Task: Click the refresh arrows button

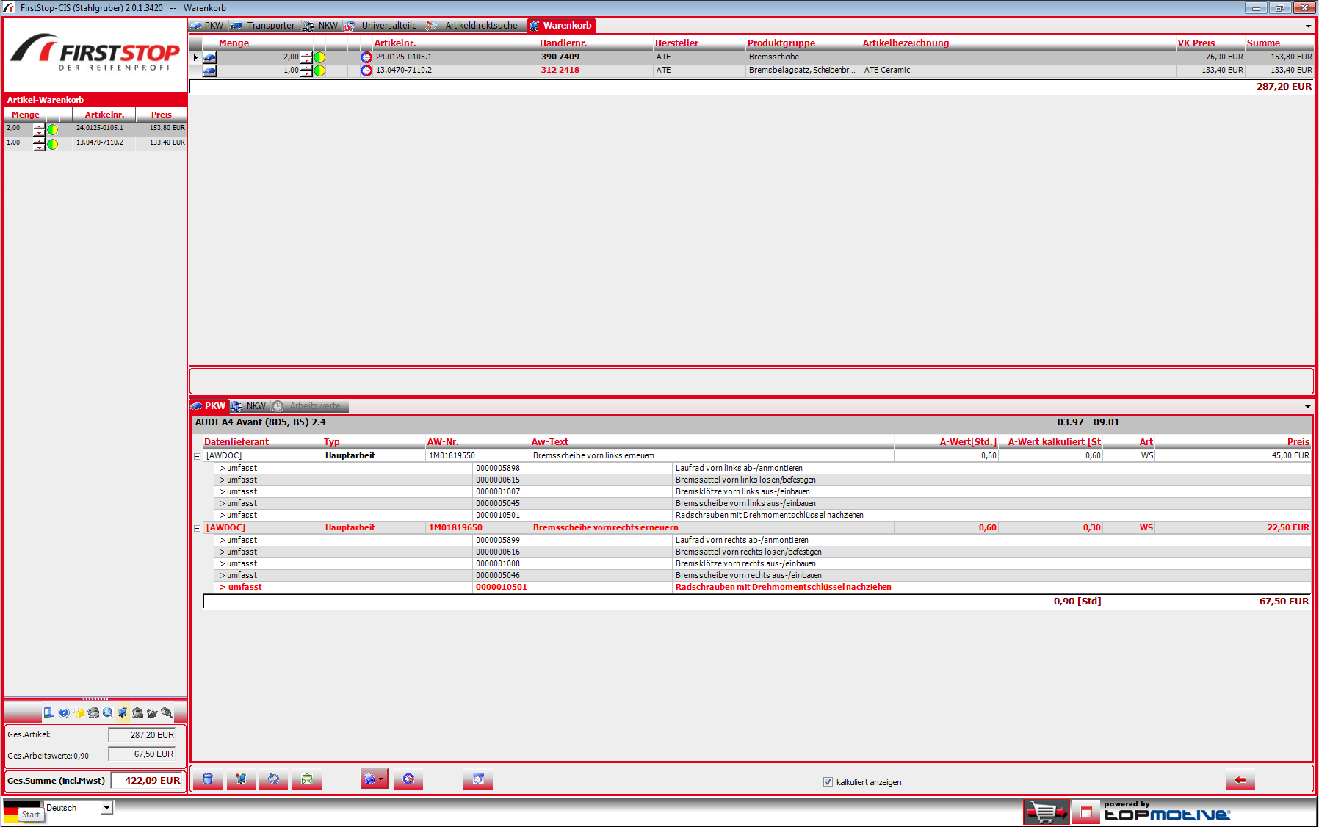Action: (x=273, y=779)
